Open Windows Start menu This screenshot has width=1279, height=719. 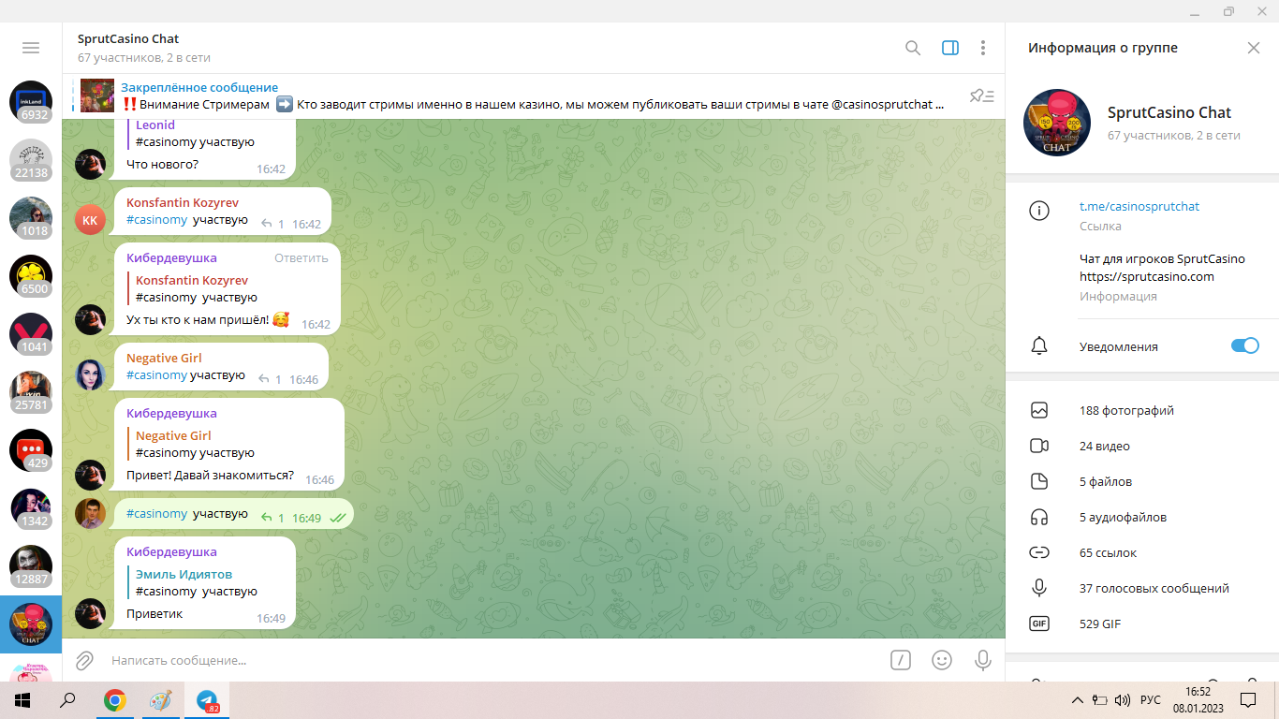22,700
